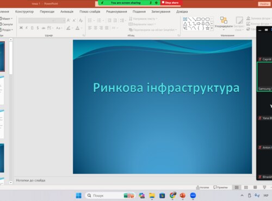The image size is (272, 201).
Task: Open the Розділ section dropdown
Action: coord(7,30)
